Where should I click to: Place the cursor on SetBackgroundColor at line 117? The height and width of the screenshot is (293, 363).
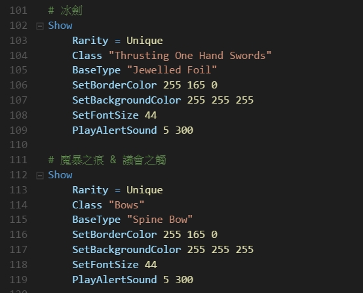tap(126, 250)
